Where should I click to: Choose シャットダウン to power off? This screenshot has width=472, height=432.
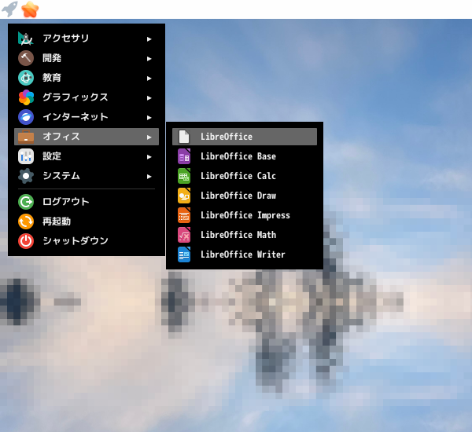click(87, 241)
